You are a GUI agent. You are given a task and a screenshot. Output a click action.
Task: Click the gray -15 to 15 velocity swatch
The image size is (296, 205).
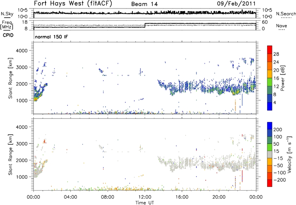[270, 154]
